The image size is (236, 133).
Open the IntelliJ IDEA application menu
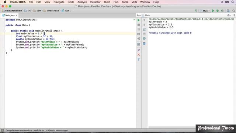click(18, 2)
